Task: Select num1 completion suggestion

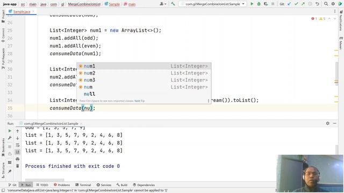Action: (144, 66)
